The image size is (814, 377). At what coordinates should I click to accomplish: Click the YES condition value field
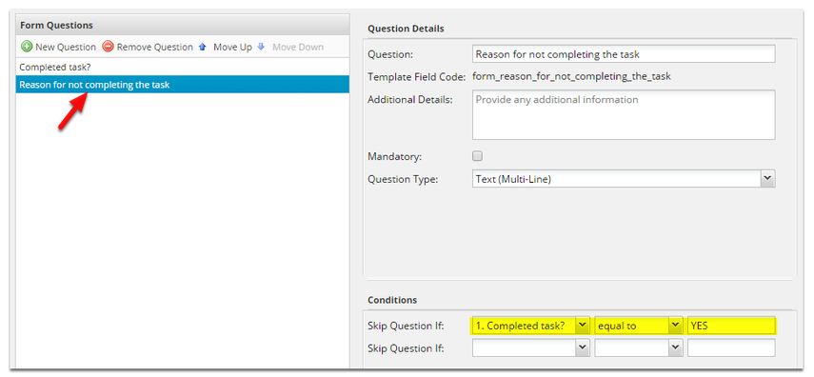coord(731,326)
